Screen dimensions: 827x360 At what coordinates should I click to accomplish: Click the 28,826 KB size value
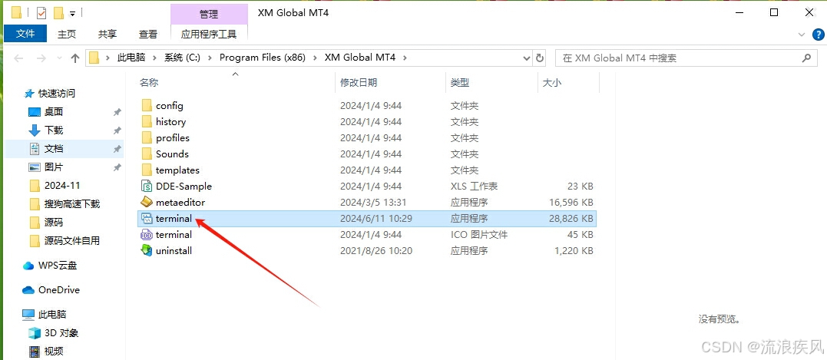click(x=571, y=218)
